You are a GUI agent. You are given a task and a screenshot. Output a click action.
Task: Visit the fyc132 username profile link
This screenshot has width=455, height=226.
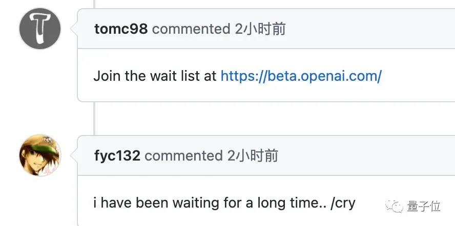point(117,156)
